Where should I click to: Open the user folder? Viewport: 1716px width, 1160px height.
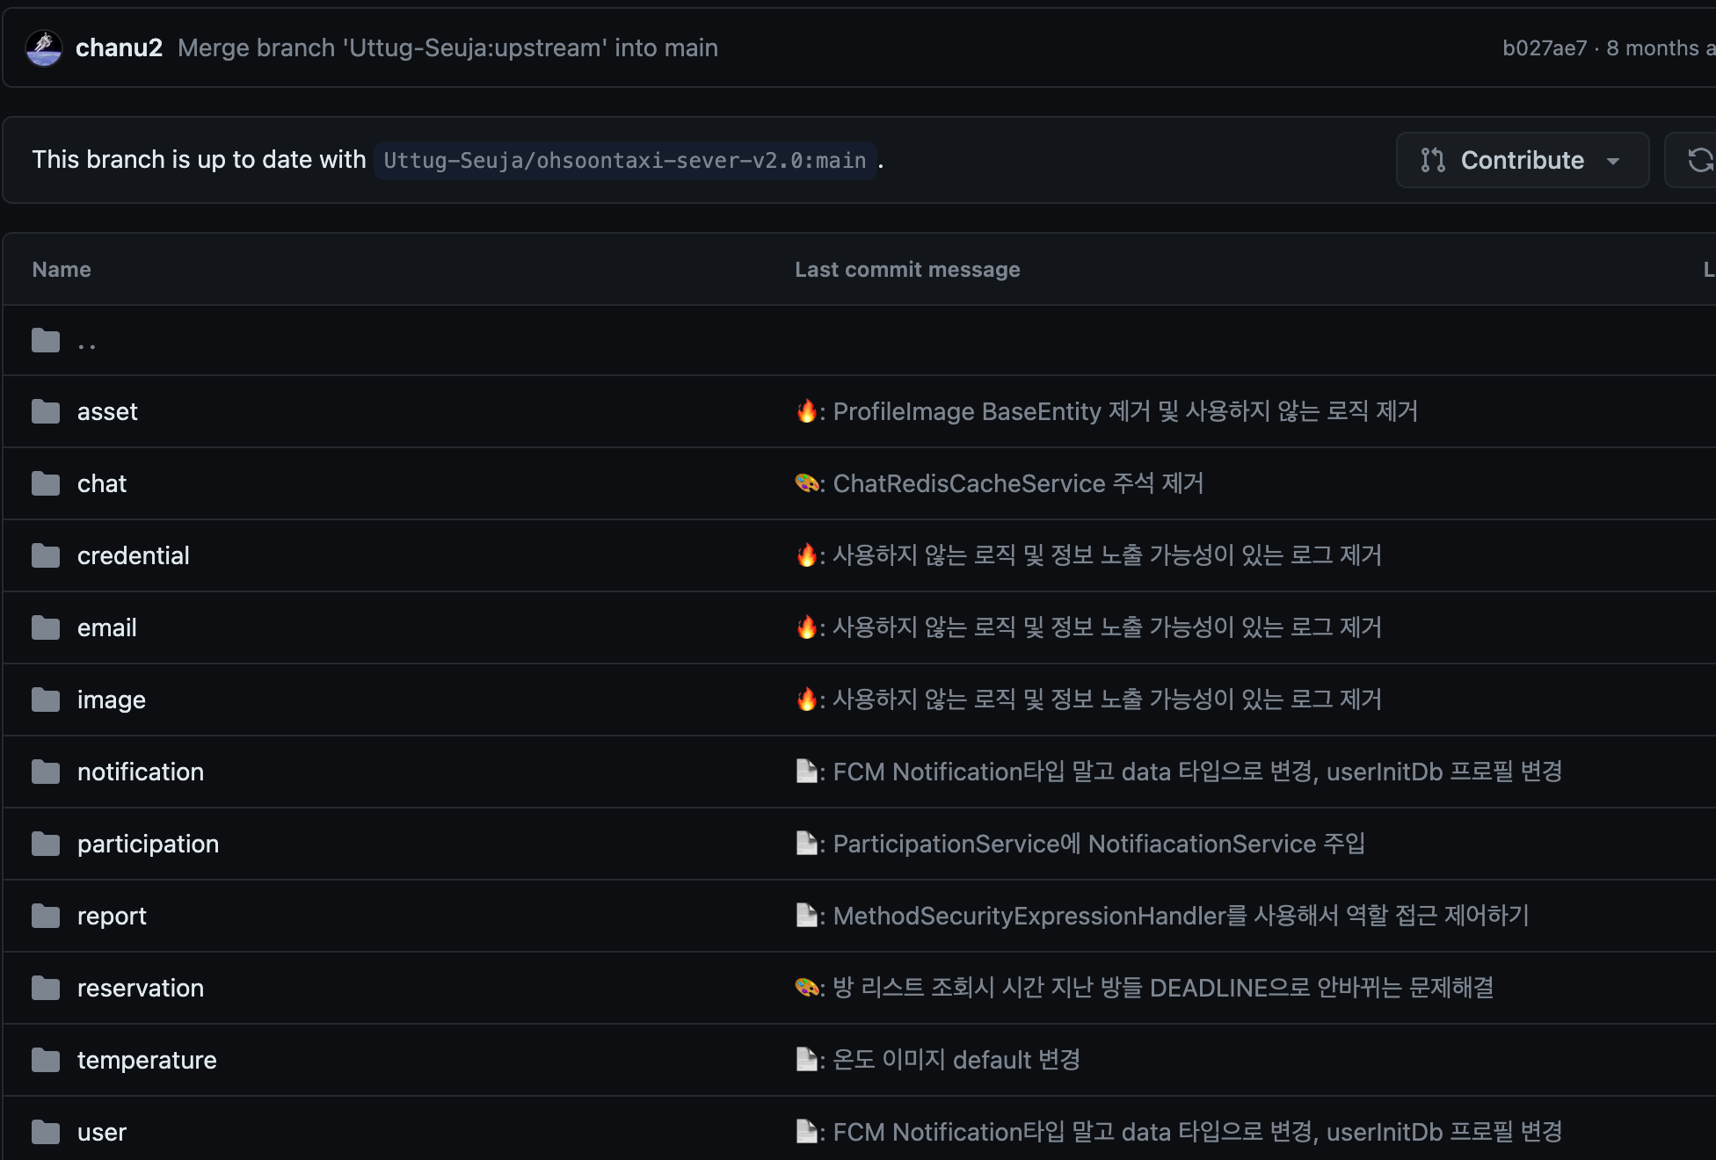click(102, 1132)
